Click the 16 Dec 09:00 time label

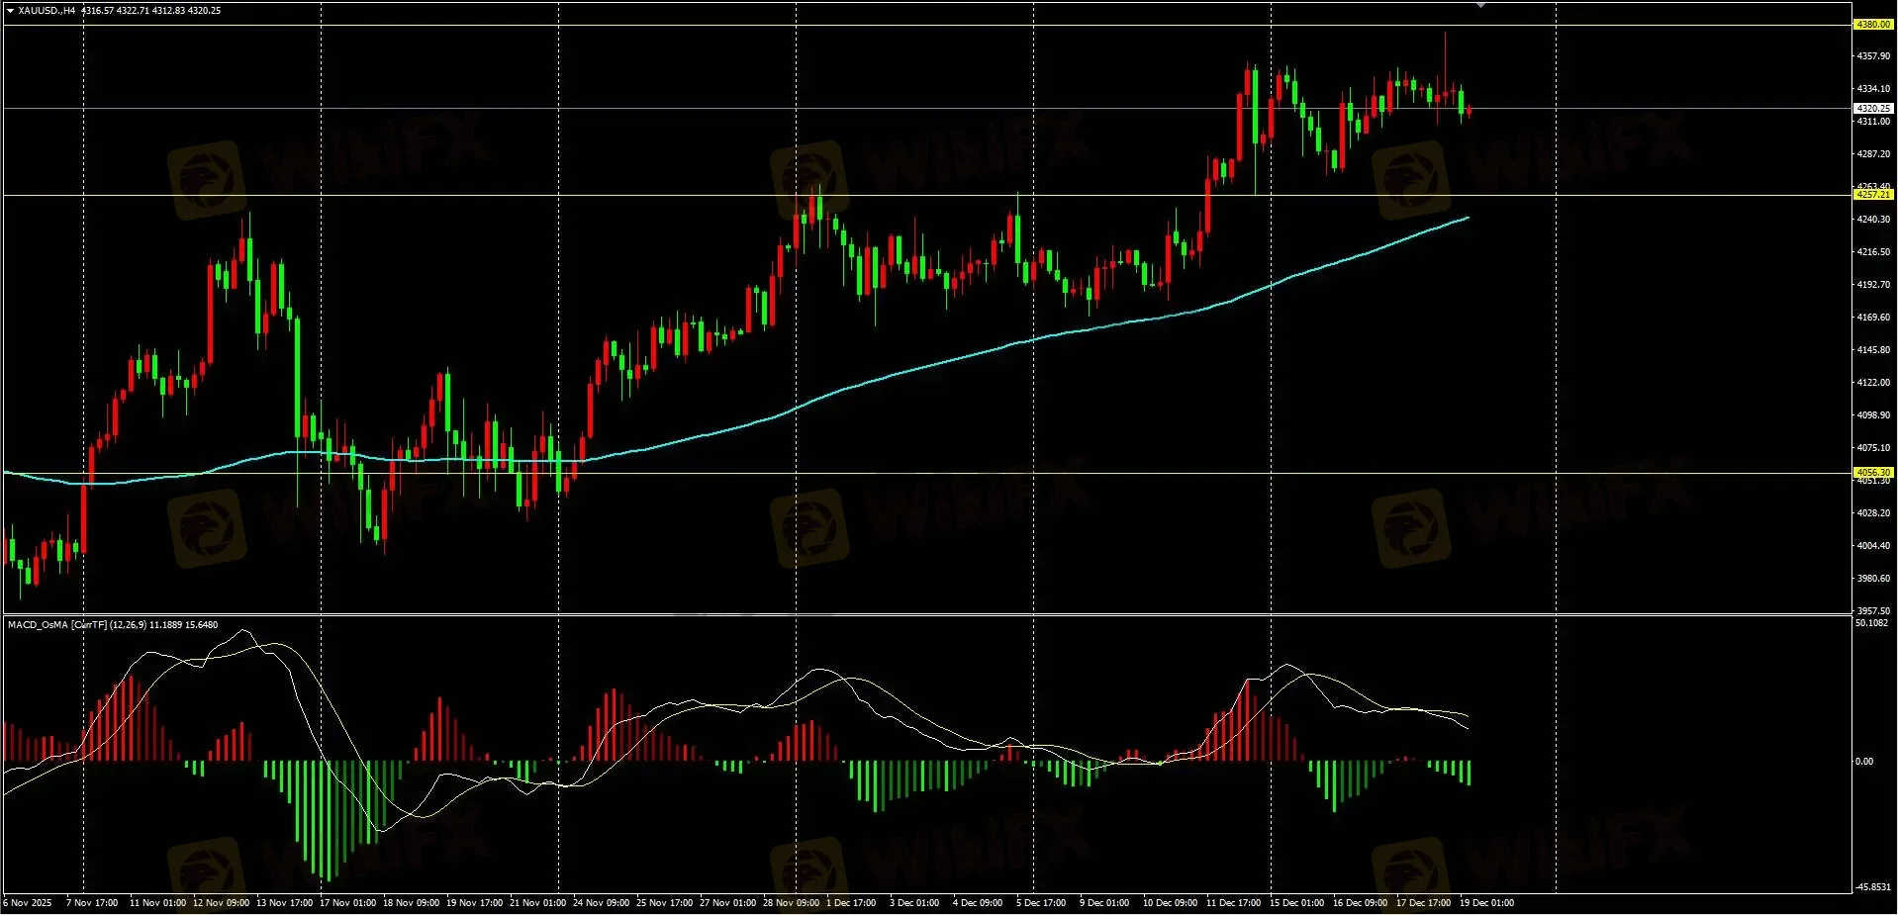(1361, 903)
